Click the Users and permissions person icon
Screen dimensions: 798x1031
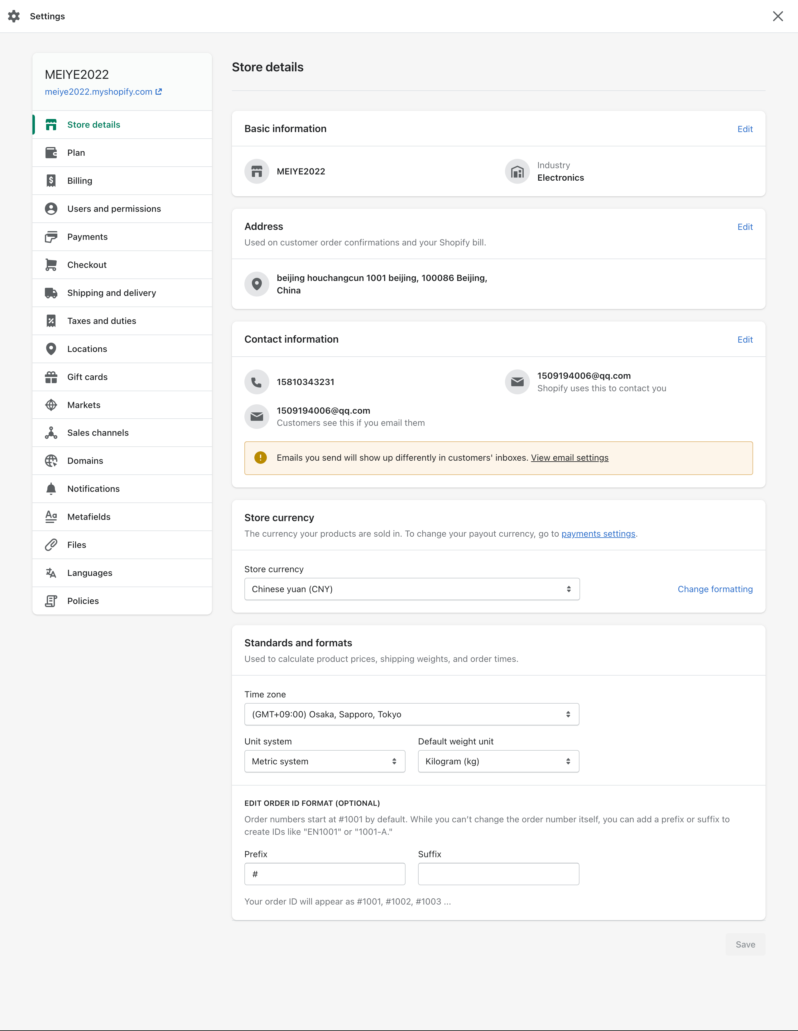[x=51, y=209]
